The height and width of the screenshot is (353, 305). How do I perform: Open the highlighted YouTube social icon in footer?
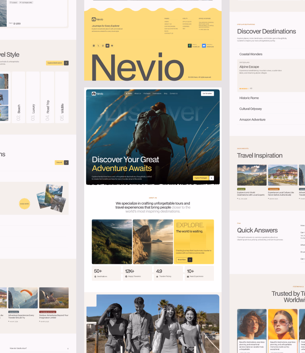(x=108, y=46)
